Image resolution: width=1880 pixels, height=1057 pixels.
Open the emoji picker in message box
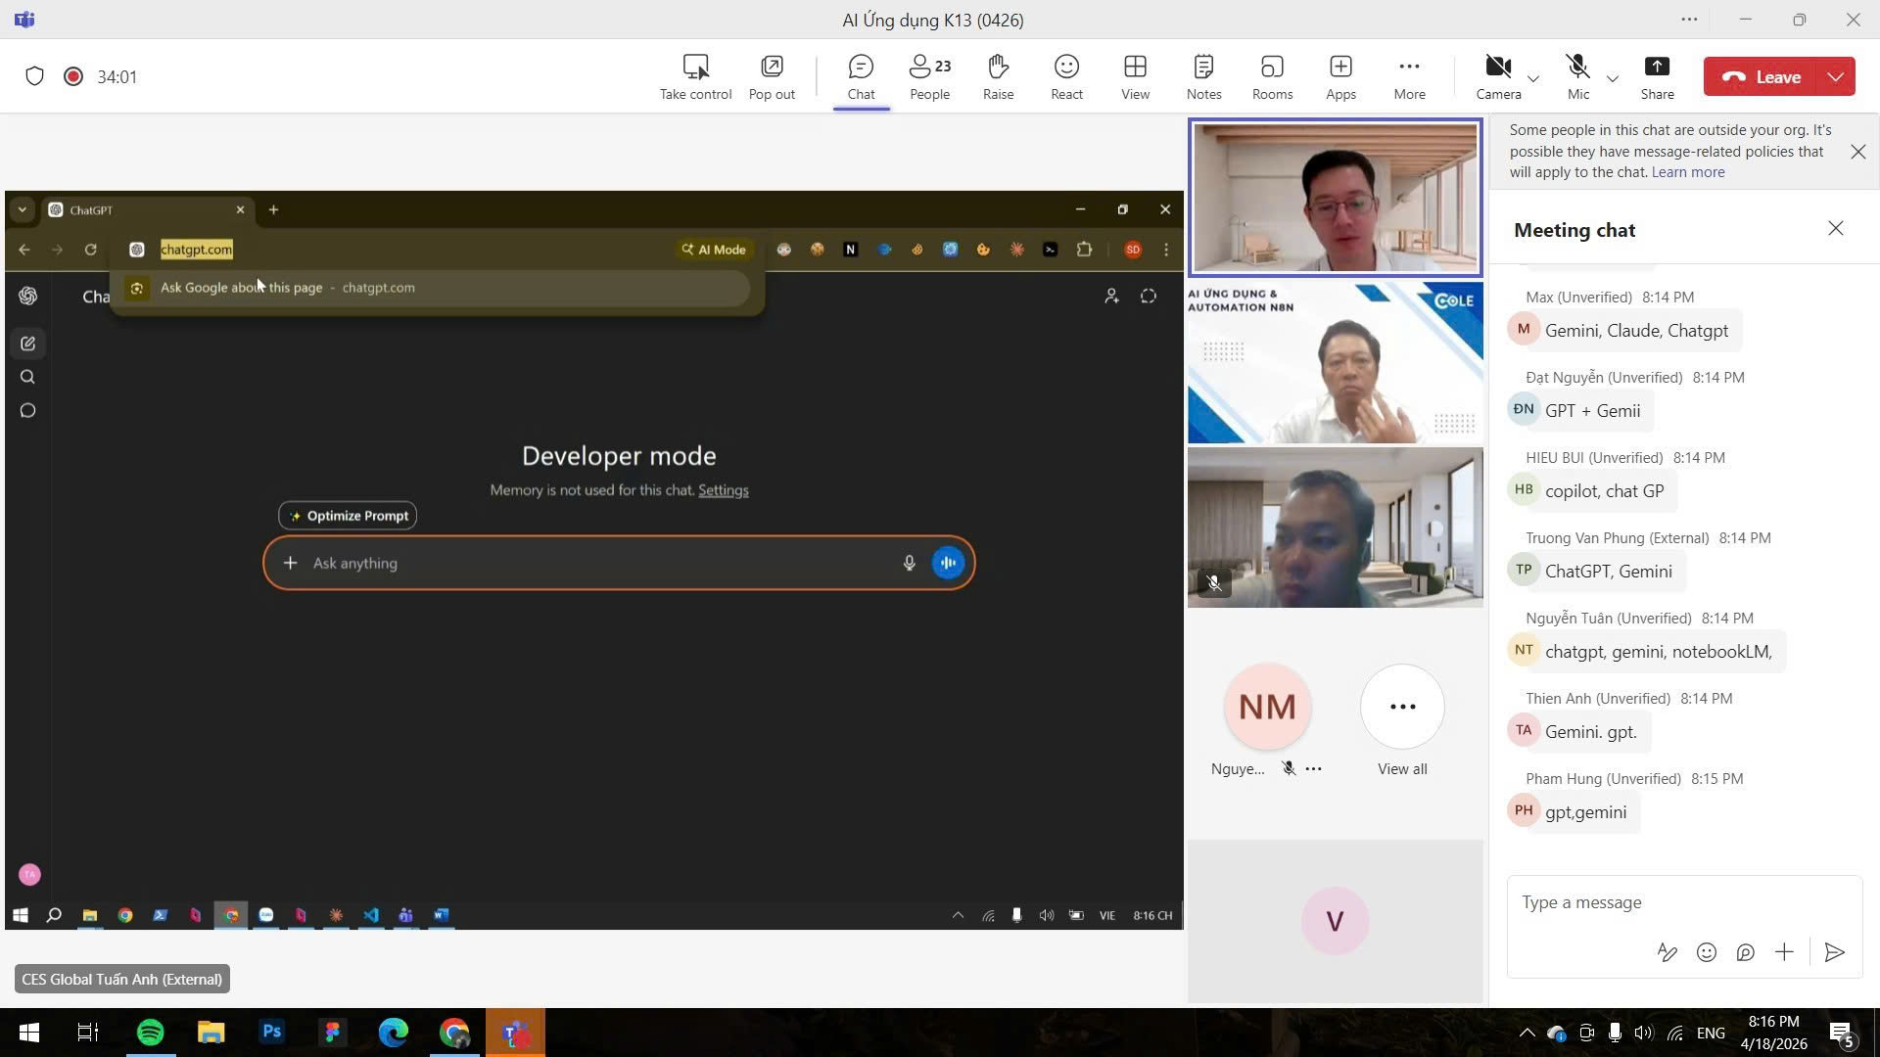[x=1706, y=952]
